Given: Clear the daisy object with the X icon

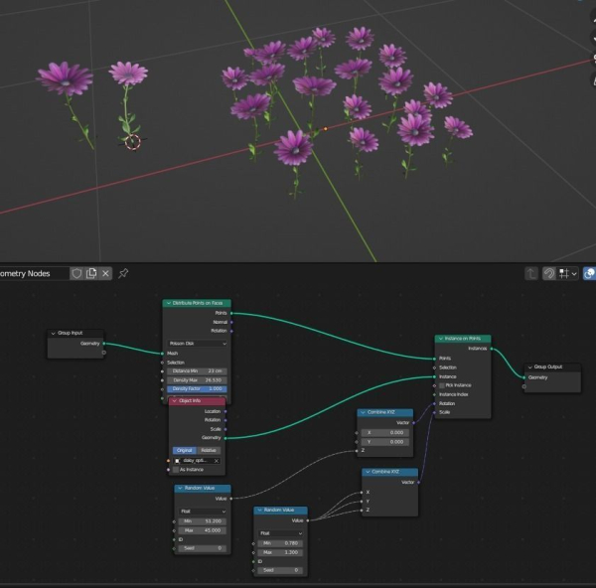Looking at the screenshot, I should (217, 461).
